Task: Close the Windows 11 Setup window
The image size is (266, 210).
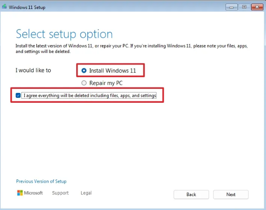Action: click(257, 7)
